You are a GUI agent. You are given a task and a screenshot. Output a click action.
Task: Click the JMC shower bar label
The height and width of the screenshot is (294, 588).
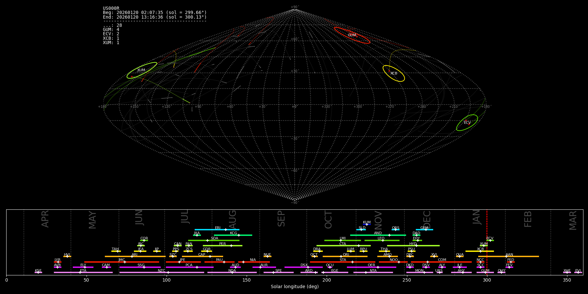(122, 260)
